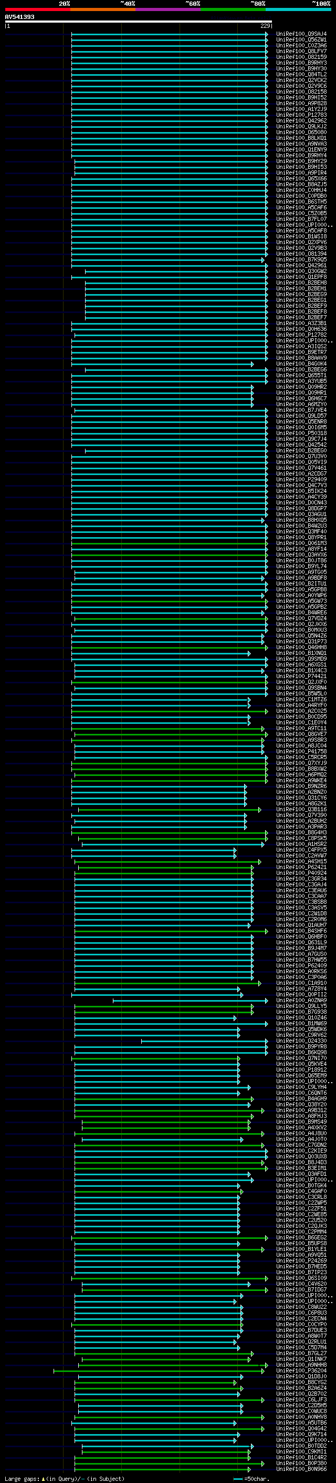Select label UniRef100_A9TC11

tap(301, 728)
